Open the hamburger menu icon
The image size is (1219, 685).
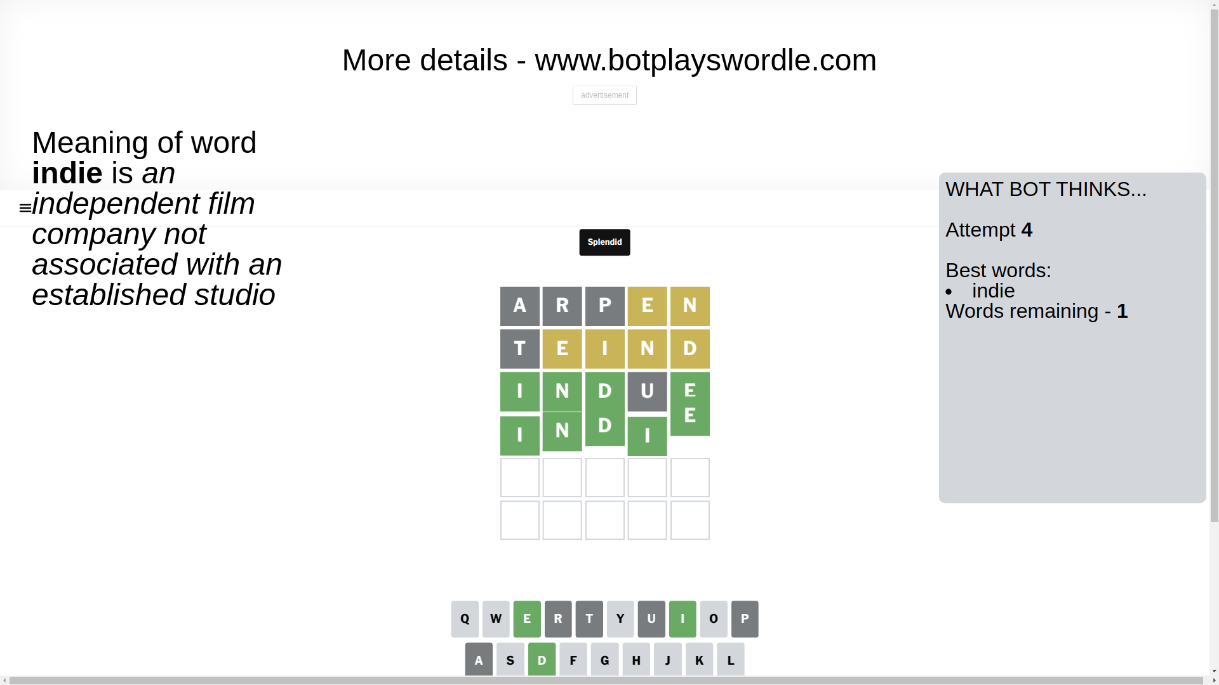25,208
